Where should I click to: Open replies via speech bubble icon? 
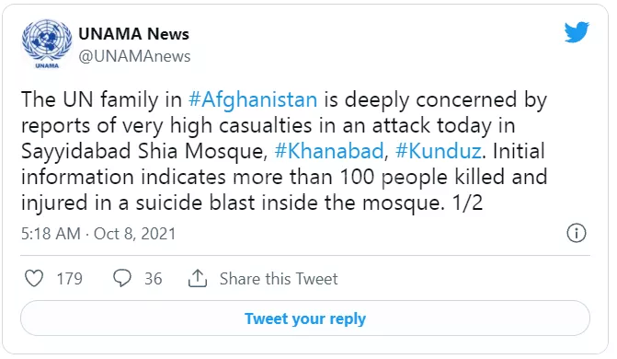tap(122, 278)
